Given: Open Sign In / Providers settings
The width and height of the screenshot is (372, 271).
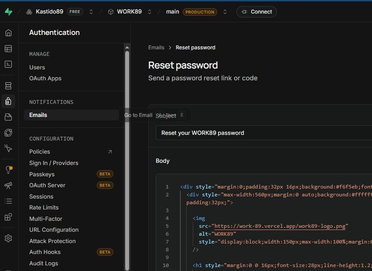Looking at the screenshot, I should click(x=54, y=163).
